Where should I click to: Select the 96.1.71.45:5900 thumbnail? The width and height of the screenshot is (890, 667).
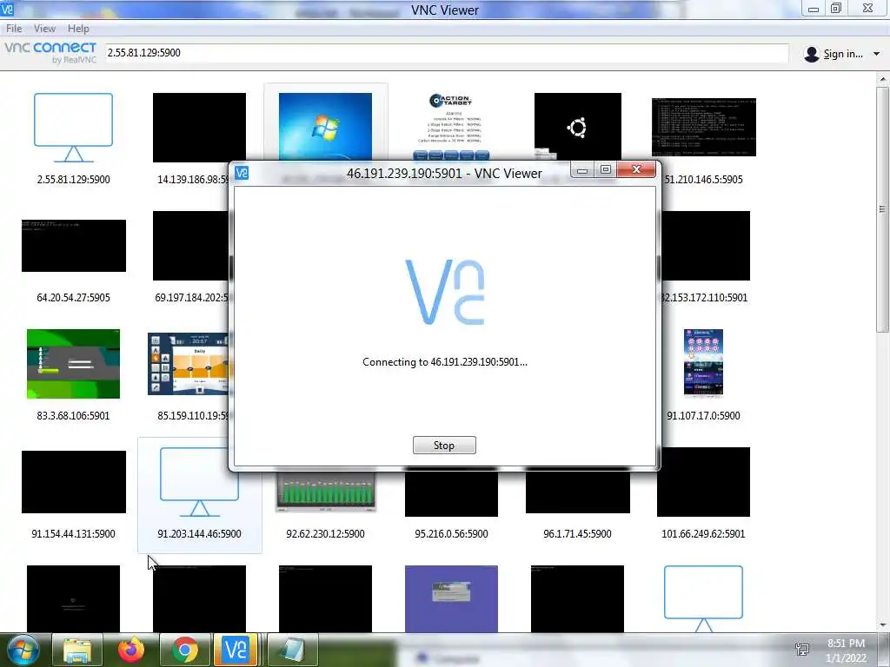(x=578, y=492)
